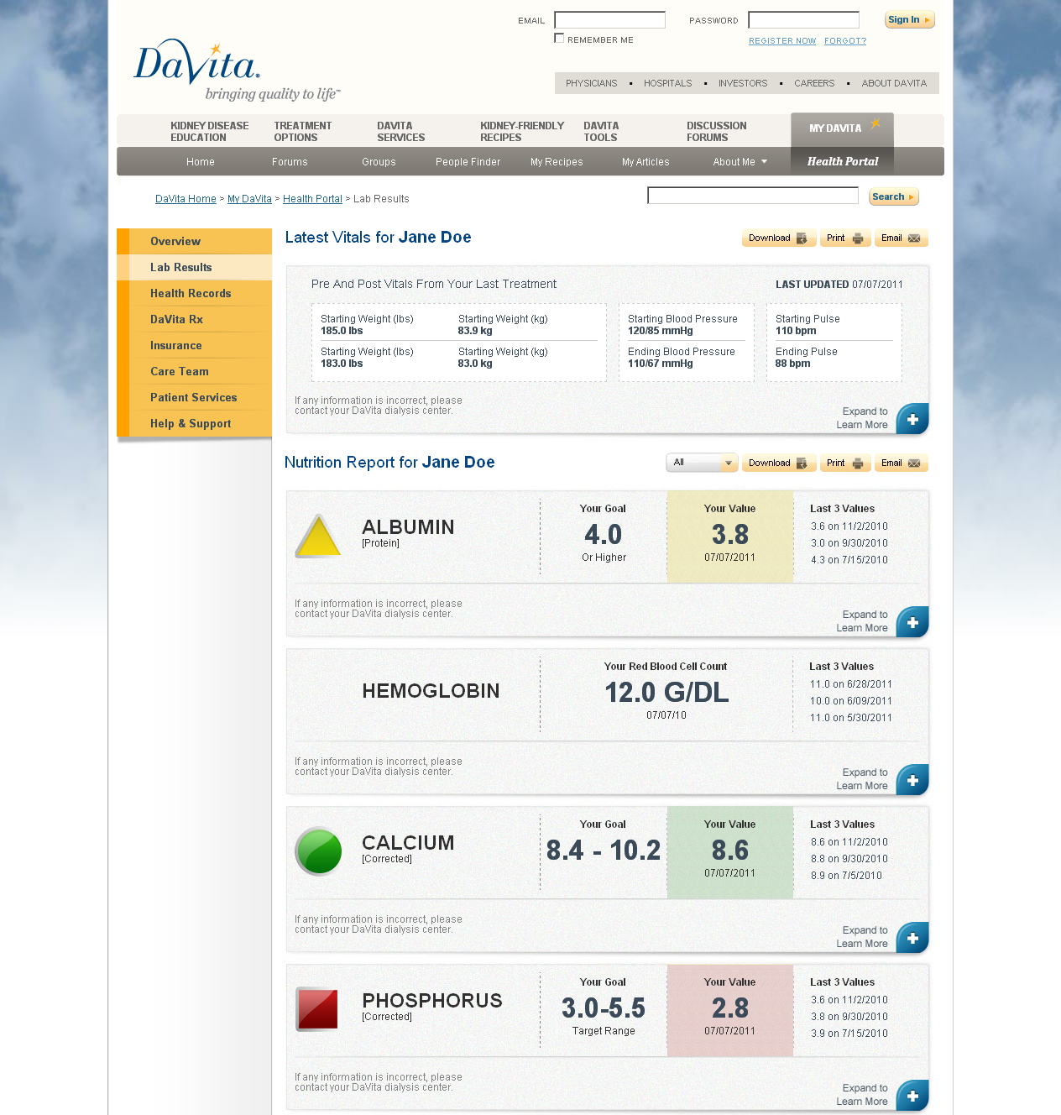Click the Search button
Screen dimensions: 1061x1115
894,196
